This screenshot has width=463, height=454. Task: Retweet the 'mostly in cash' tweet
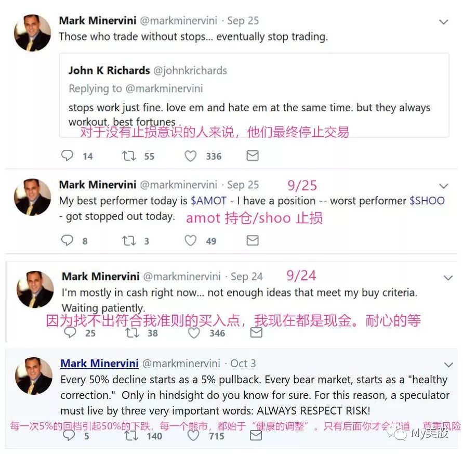[x=133, y=333]
